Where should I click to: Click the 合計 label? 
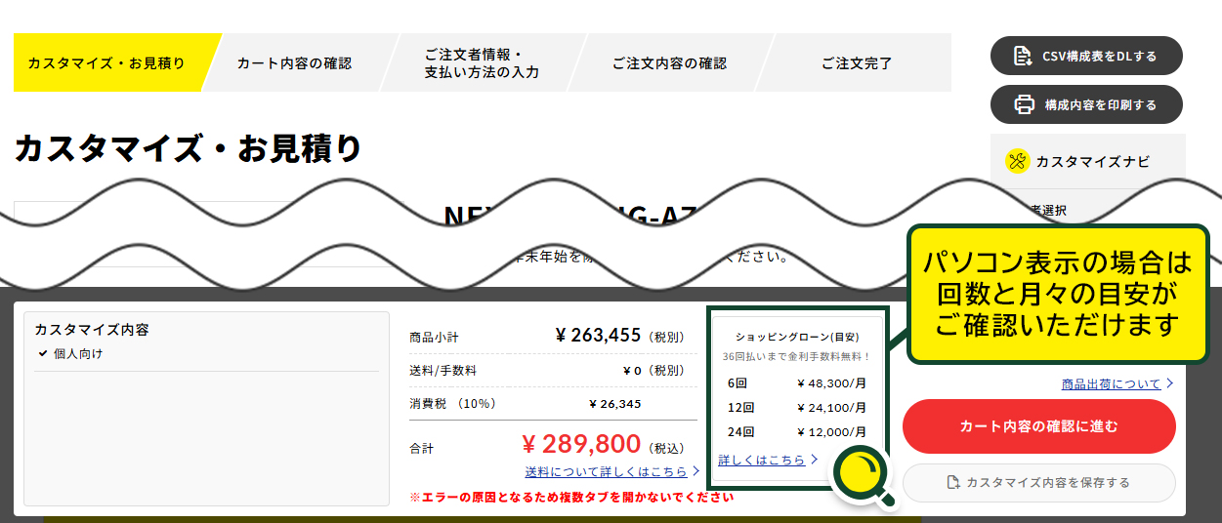(x=421, y=448)
